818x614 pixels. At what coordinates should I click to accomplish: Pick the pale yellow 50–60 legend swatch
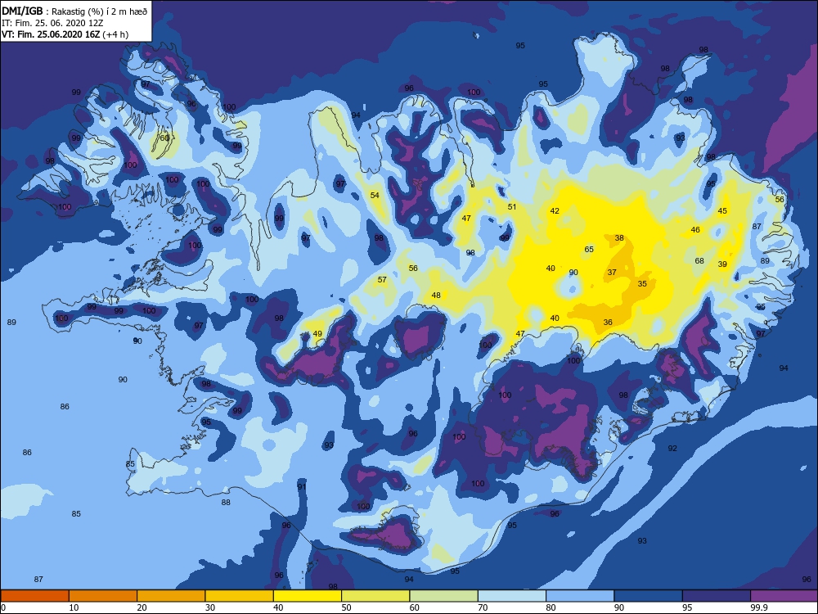pyautogui.click(x=375, y=596)
